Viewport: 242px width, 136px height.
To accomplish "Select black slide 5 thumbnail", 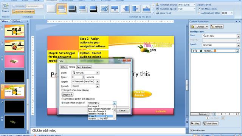I will [14, 76].
